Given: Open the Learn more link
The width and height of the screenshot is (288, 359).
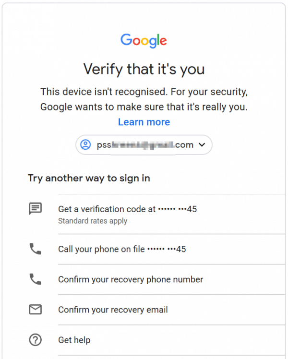Looking at the screenshot, I should [144, 122].
